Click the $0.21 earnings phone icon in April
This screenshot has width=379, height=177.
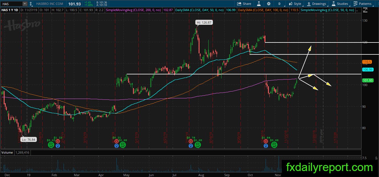[116, 141]
